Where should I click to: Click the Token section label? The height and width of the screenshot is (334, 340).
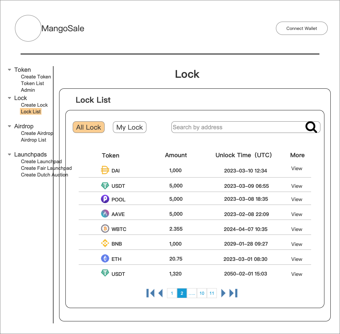pyautogui.click(x=23, y=70)
